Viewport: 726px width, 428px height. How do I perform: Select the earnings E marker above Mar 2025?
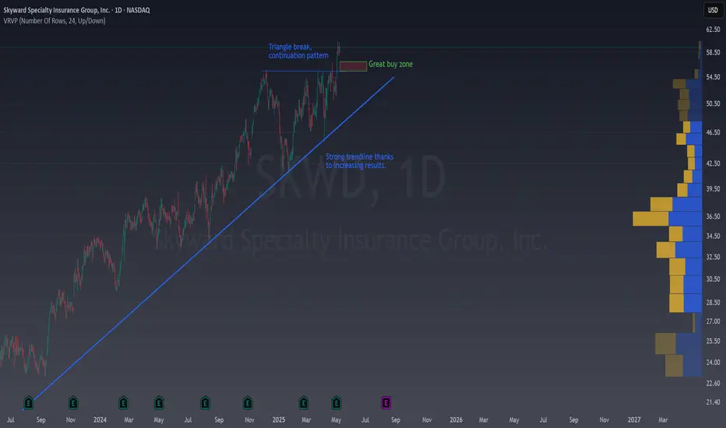(304, 402)
